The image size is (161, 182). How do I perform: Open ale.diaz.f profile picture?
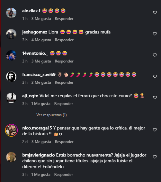coord(11,13)
